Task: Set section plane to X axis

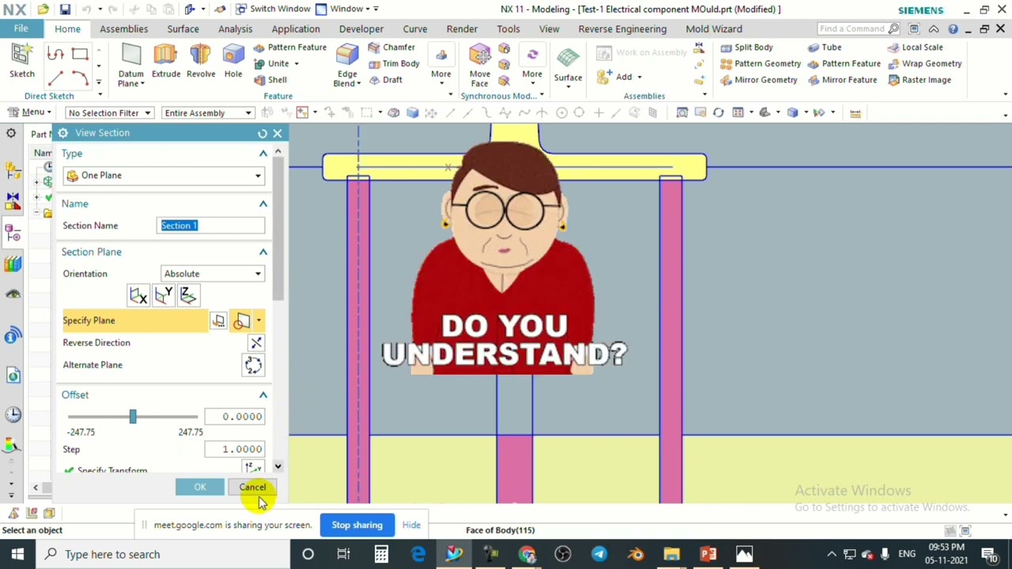Action: (138, 296)
